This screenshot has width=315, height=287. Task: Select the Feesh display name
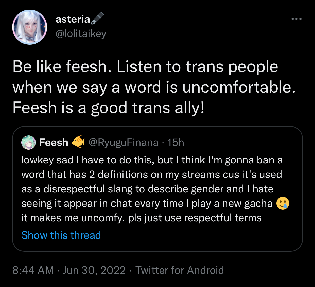54,142
